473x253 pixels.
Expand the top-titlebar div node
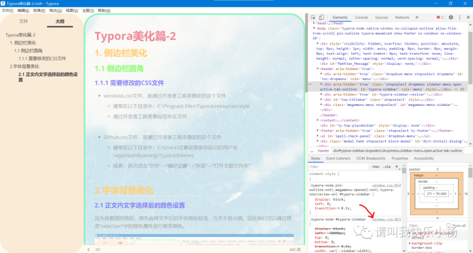click(321, 99)
